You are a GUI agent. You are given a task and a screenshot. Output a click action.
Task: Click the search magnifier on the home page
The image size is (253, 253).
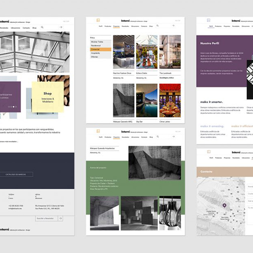(x=42, y=27)
